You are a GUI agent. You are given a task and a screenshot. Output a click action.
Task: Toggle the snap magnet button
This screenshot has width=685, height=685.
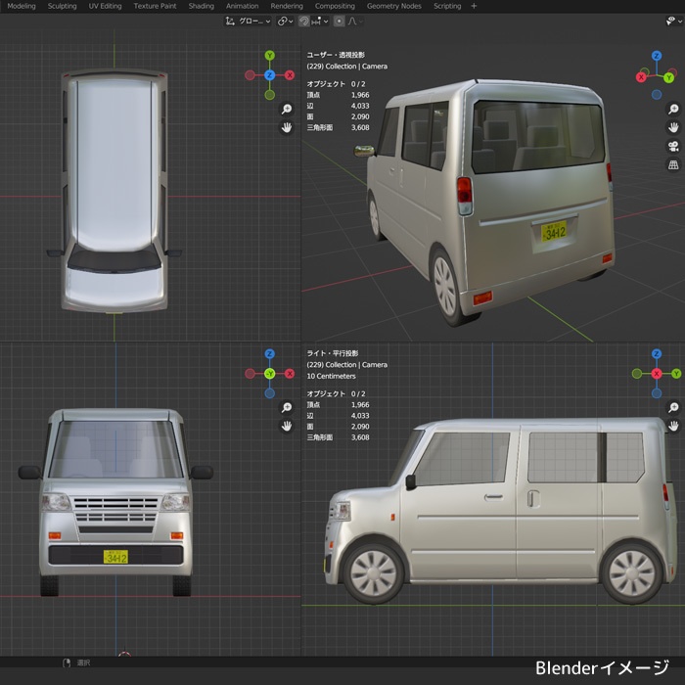304,21
